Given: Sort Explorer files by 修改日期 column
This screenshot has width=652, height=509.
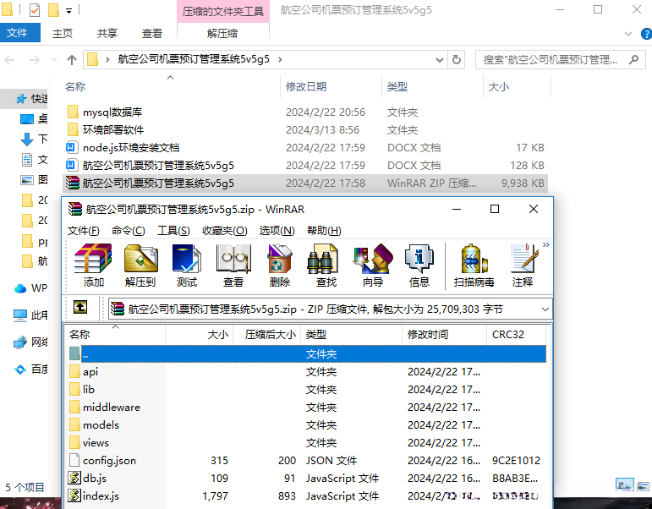Looking at the screenshot, I should [331, 86].
